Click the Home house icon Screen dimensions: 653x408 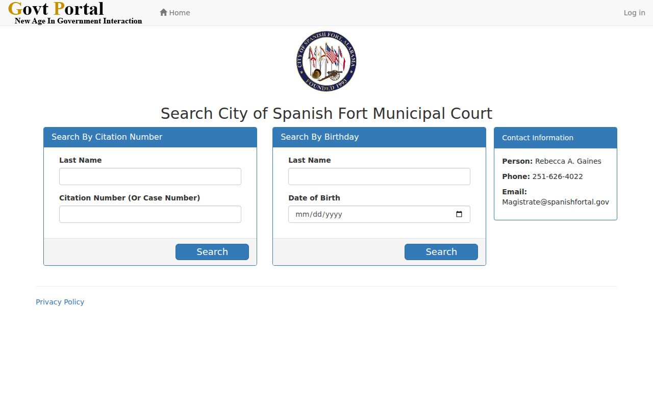click(163, 12)
